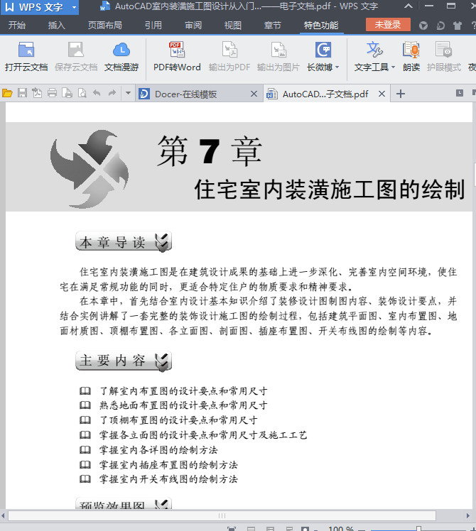Switch to 章节 tab
Screen dimensions: 476x531
point(273,26)
